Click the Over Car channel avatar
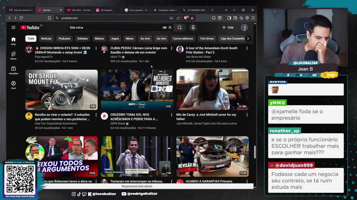 (29, 116)
